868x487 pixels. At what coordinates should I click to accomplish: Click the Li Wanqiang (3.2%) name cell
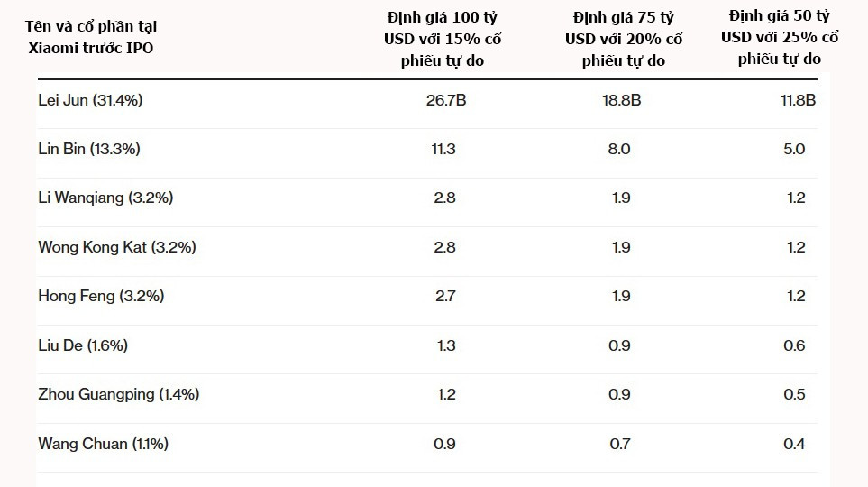[105, 198]
